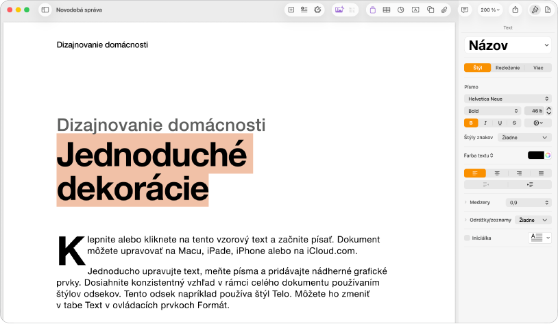Screen dimensions: 558x324
Task: Click the purple image generation icon
Action: 339,10
